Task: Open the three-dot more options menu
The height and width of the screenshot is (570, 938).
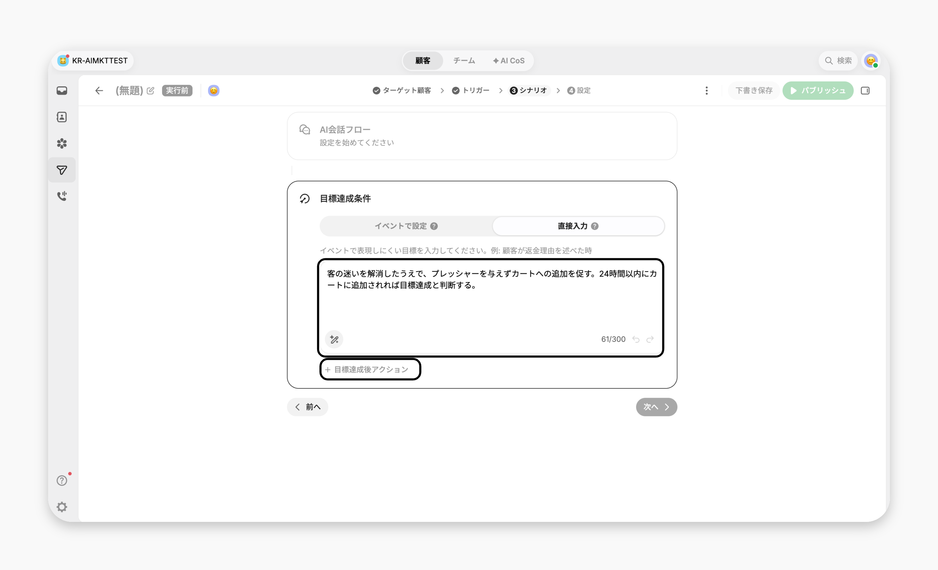Action: [x=707, y=90]
